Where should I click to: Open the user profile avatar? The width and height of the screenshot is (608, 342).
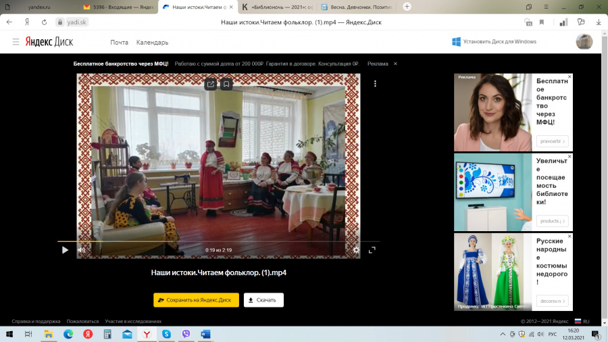(x=584, y=41)
